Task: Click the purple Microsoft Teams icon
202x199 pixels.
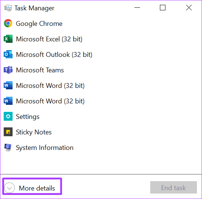Action: click(8, 70)
